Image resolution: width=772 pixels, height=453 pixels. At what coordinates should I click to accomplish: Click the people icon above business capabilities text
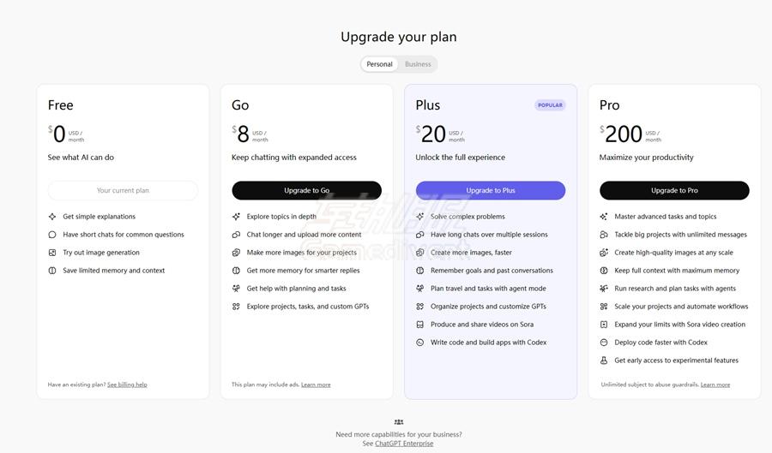pos(399,422)
